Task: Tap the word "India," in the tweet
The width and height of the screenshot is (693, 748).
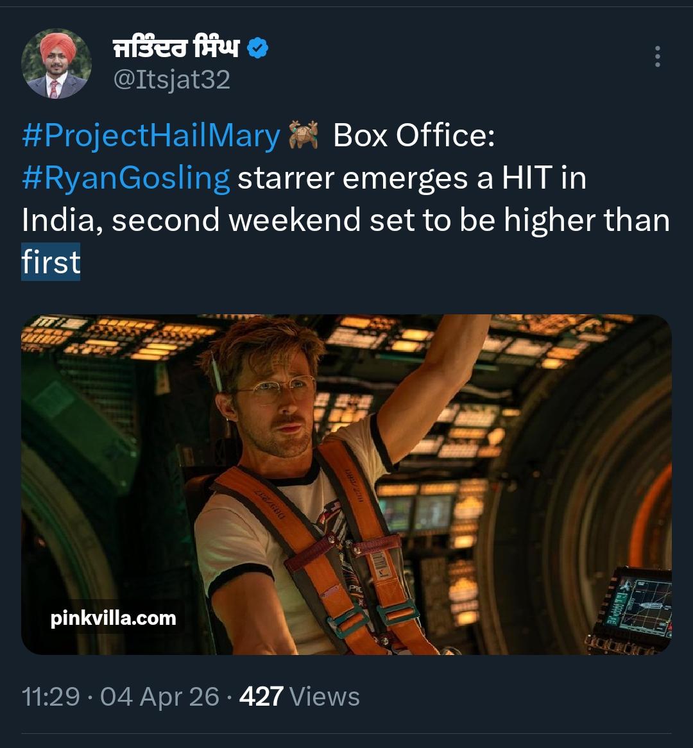Action: [x=62, y=220]
